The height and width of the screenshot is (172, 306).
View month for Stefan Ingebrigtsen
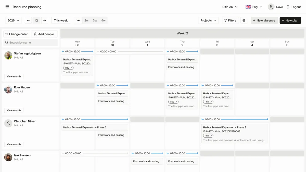click(14, 76)
